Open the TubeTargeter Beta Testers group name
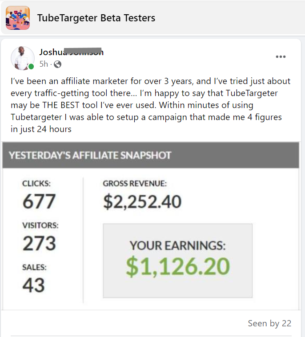 point(96,18)
